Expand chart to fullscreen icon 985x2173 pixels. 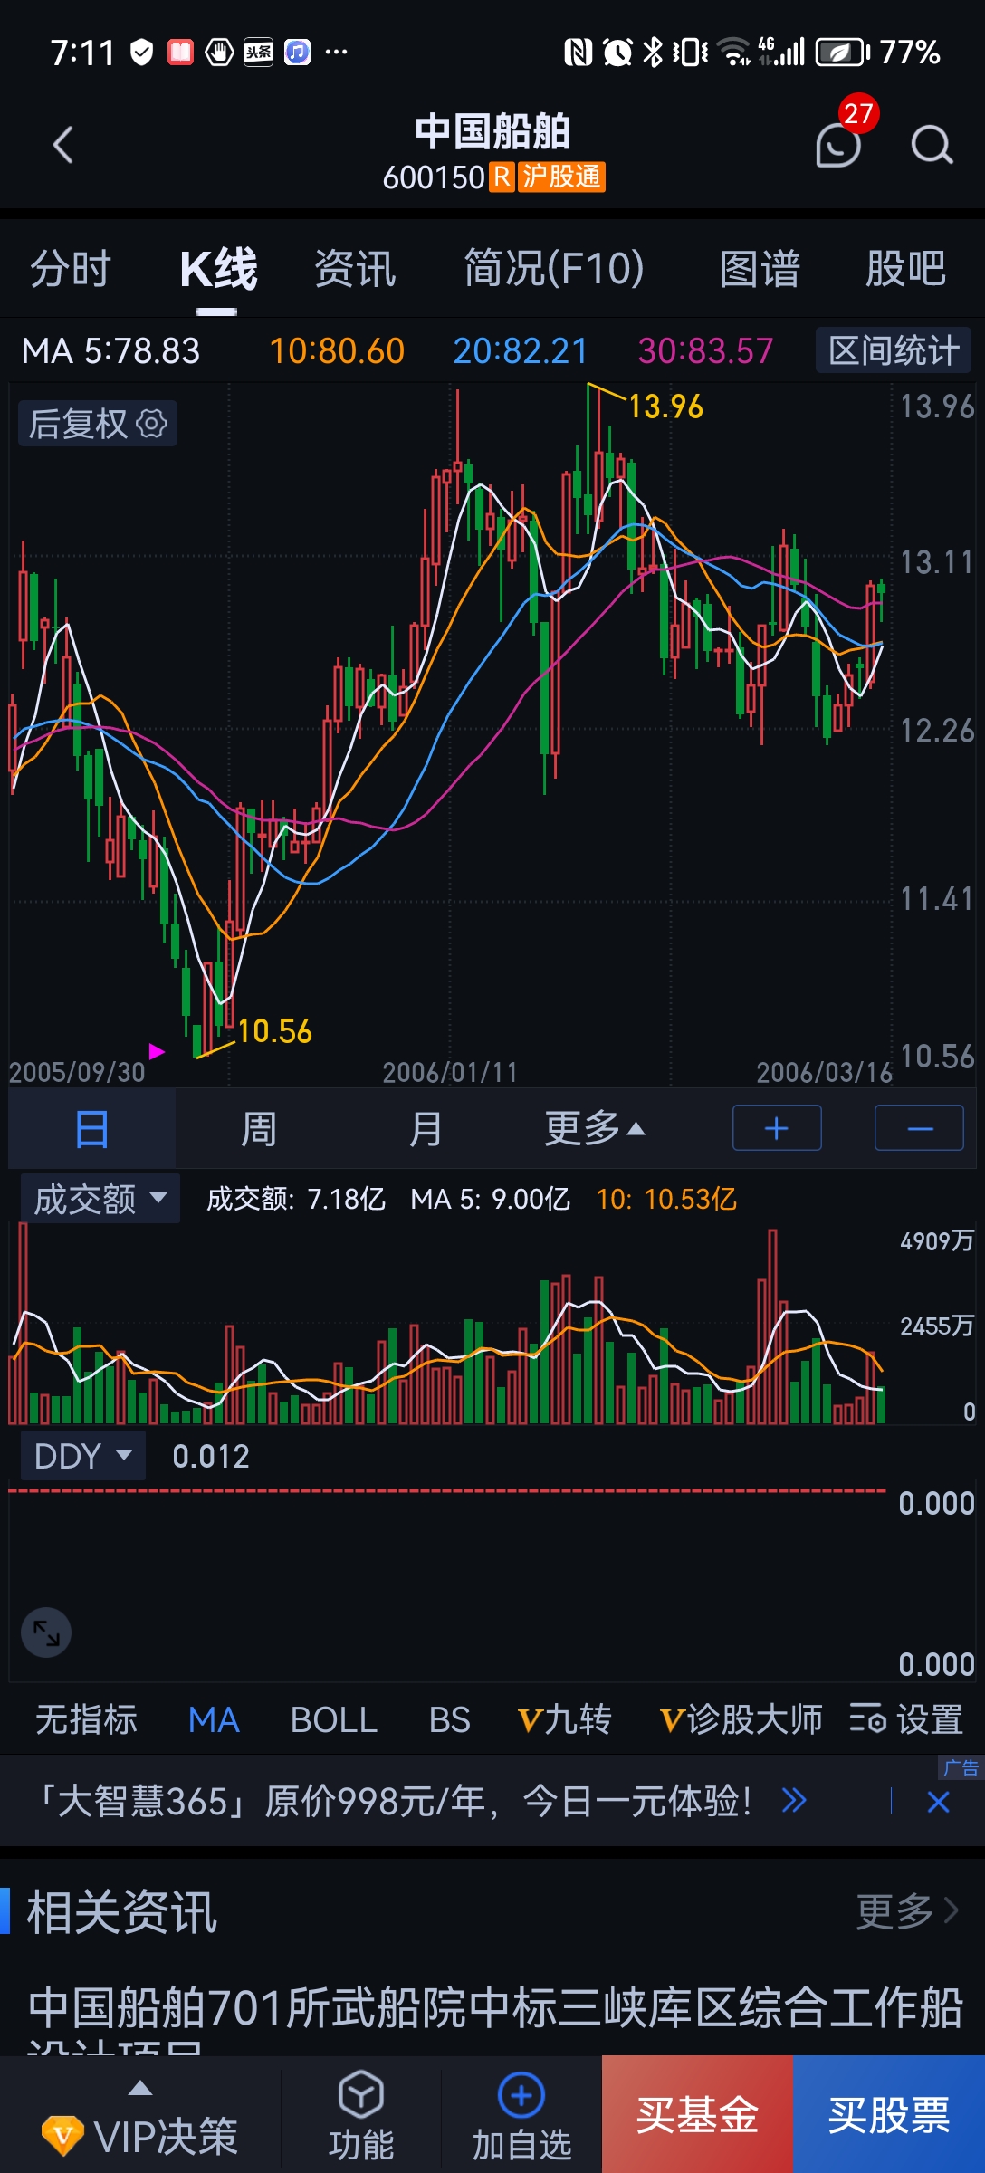[46, 1632]
